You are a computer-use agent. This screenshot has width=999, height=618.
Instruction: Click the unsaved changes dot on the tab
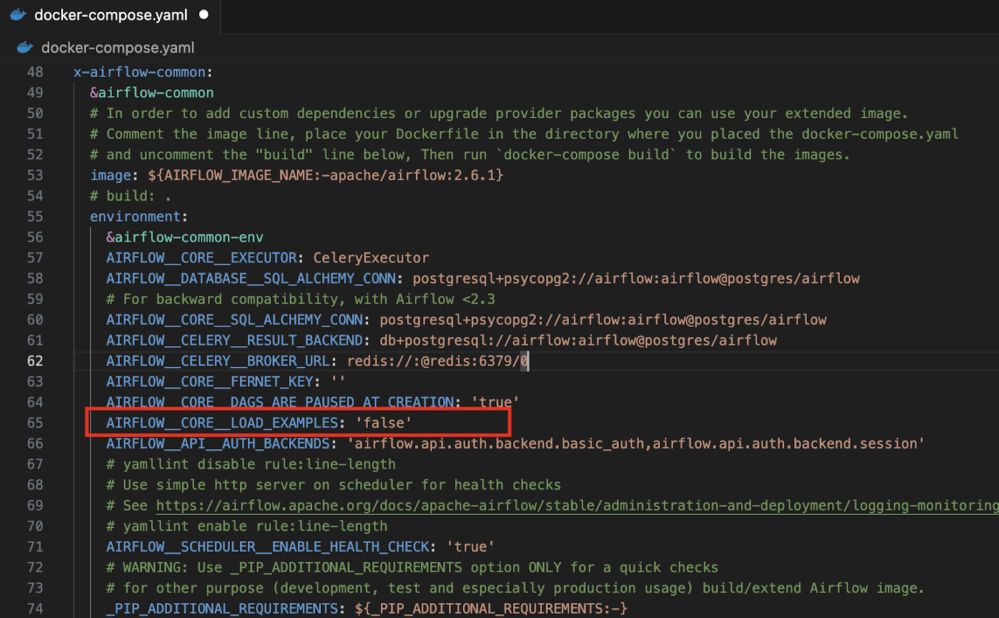tap(204, 14)
